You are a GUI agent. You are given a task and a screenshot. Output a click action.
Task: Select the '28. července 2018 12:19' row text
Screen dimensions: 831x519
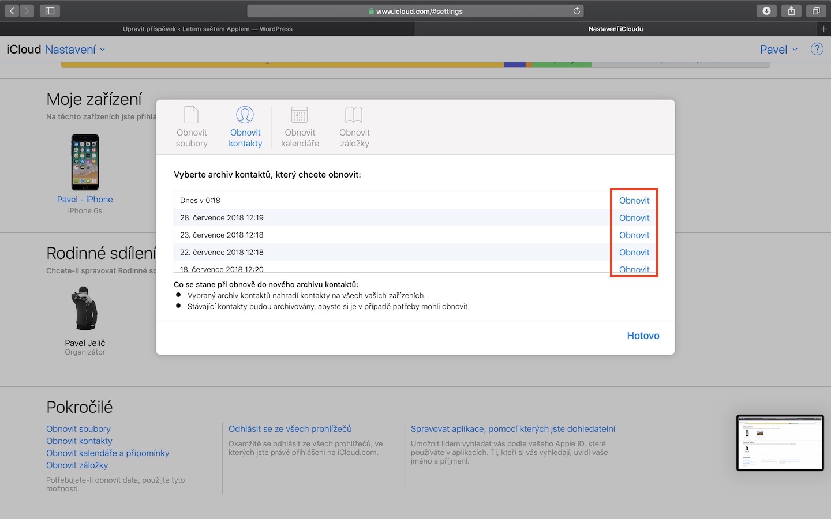222,218
